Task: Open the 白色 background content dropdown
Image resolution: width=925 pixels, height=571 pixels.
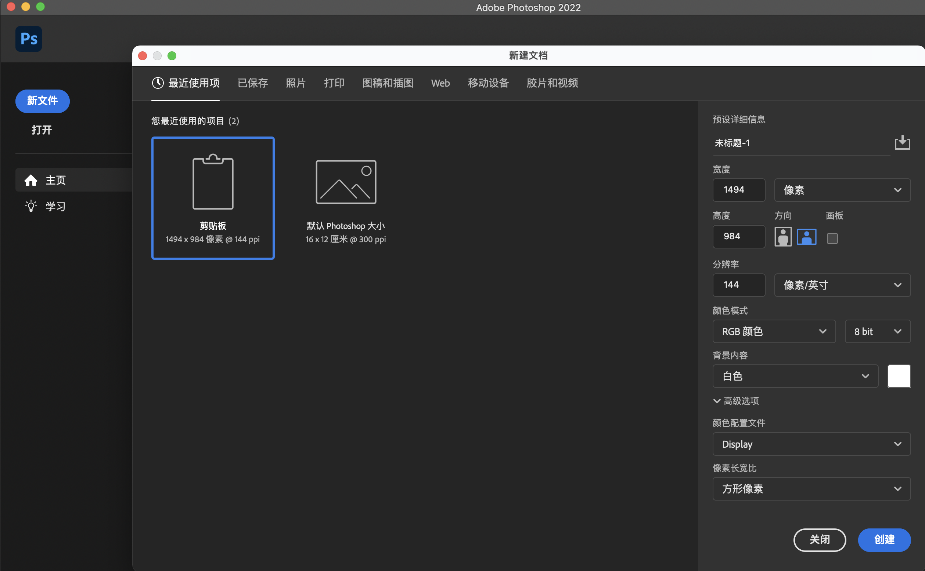Action: 795,376
